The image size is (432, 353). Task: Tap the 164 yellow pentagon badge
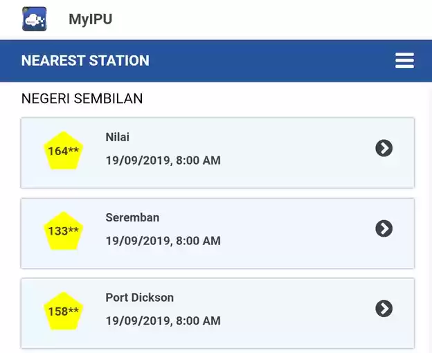click(x=64, y=151)
